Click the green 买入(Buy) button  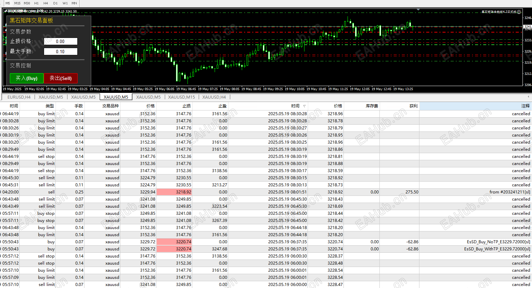(x=27, y=78)
